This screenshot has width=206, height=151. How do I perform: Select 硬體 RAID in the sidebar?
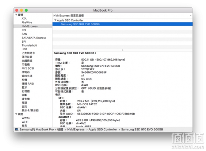tap(28, 83)
